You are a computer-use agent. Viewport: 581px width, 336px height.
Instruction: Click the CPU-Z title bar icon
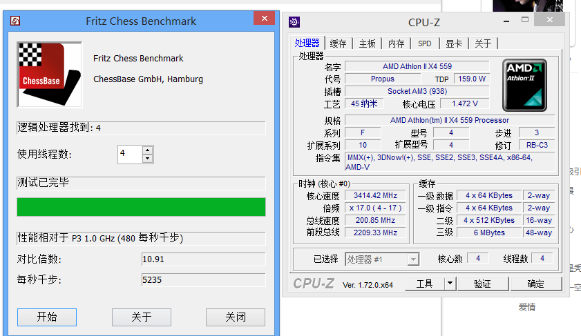pos(294,22)
